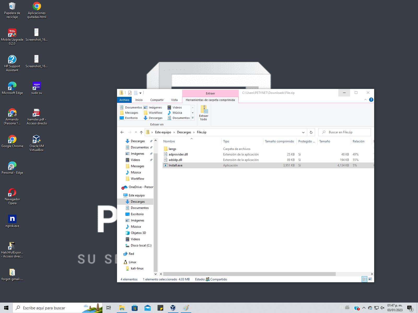Open recent locations dropdown arrow

[136, 132]
